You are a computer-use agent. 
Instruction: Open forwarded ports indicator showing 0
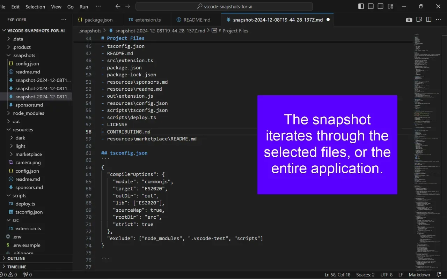tap(28, 274)
